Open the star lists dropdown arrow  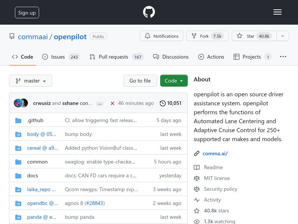coord(283,36)
